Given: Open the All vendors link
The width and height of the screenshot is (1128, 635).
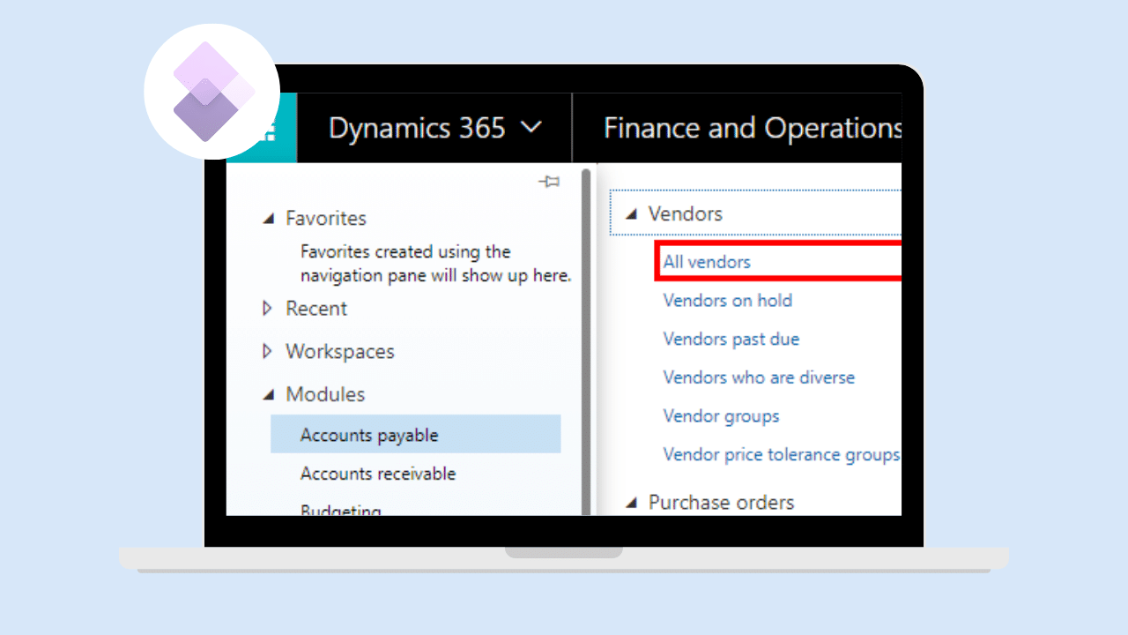Looking at the screenshot, I should pyautogui.click(x=707, y=262).
